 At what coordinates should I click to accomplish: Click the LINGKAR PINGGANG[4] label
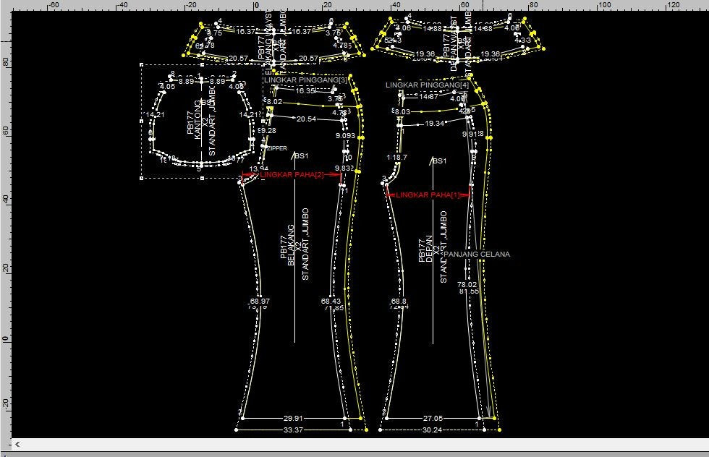click(427, 85)
